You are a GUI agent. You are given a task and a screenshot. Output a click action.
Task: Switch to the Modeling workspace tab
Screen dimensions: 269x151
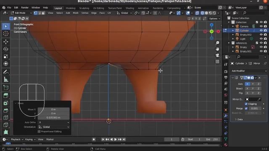tap(71, 8)
